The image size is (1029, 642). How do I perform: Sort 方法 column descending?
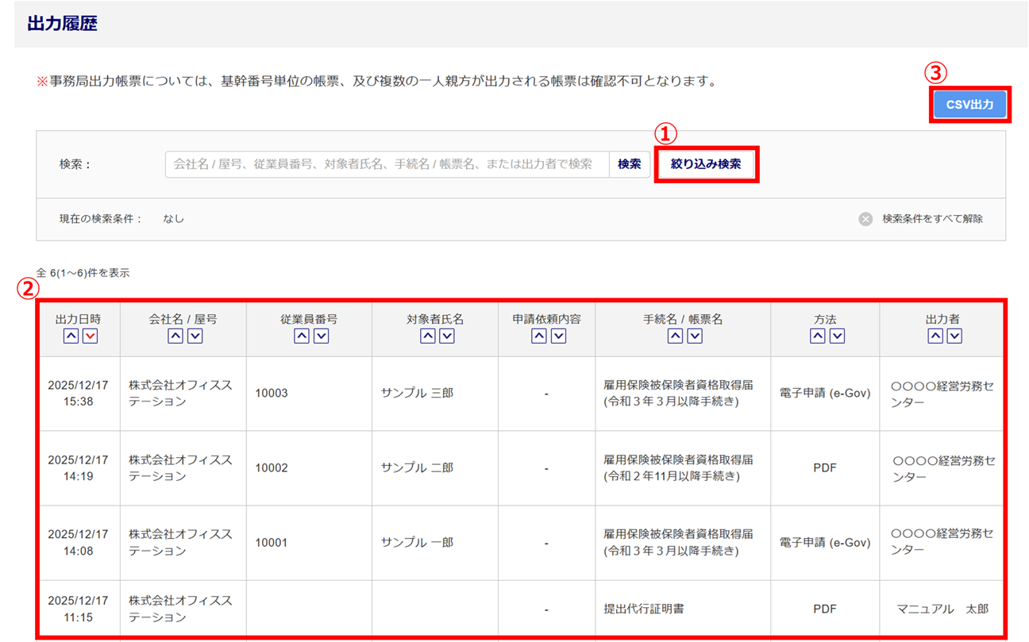pos(837,336)
